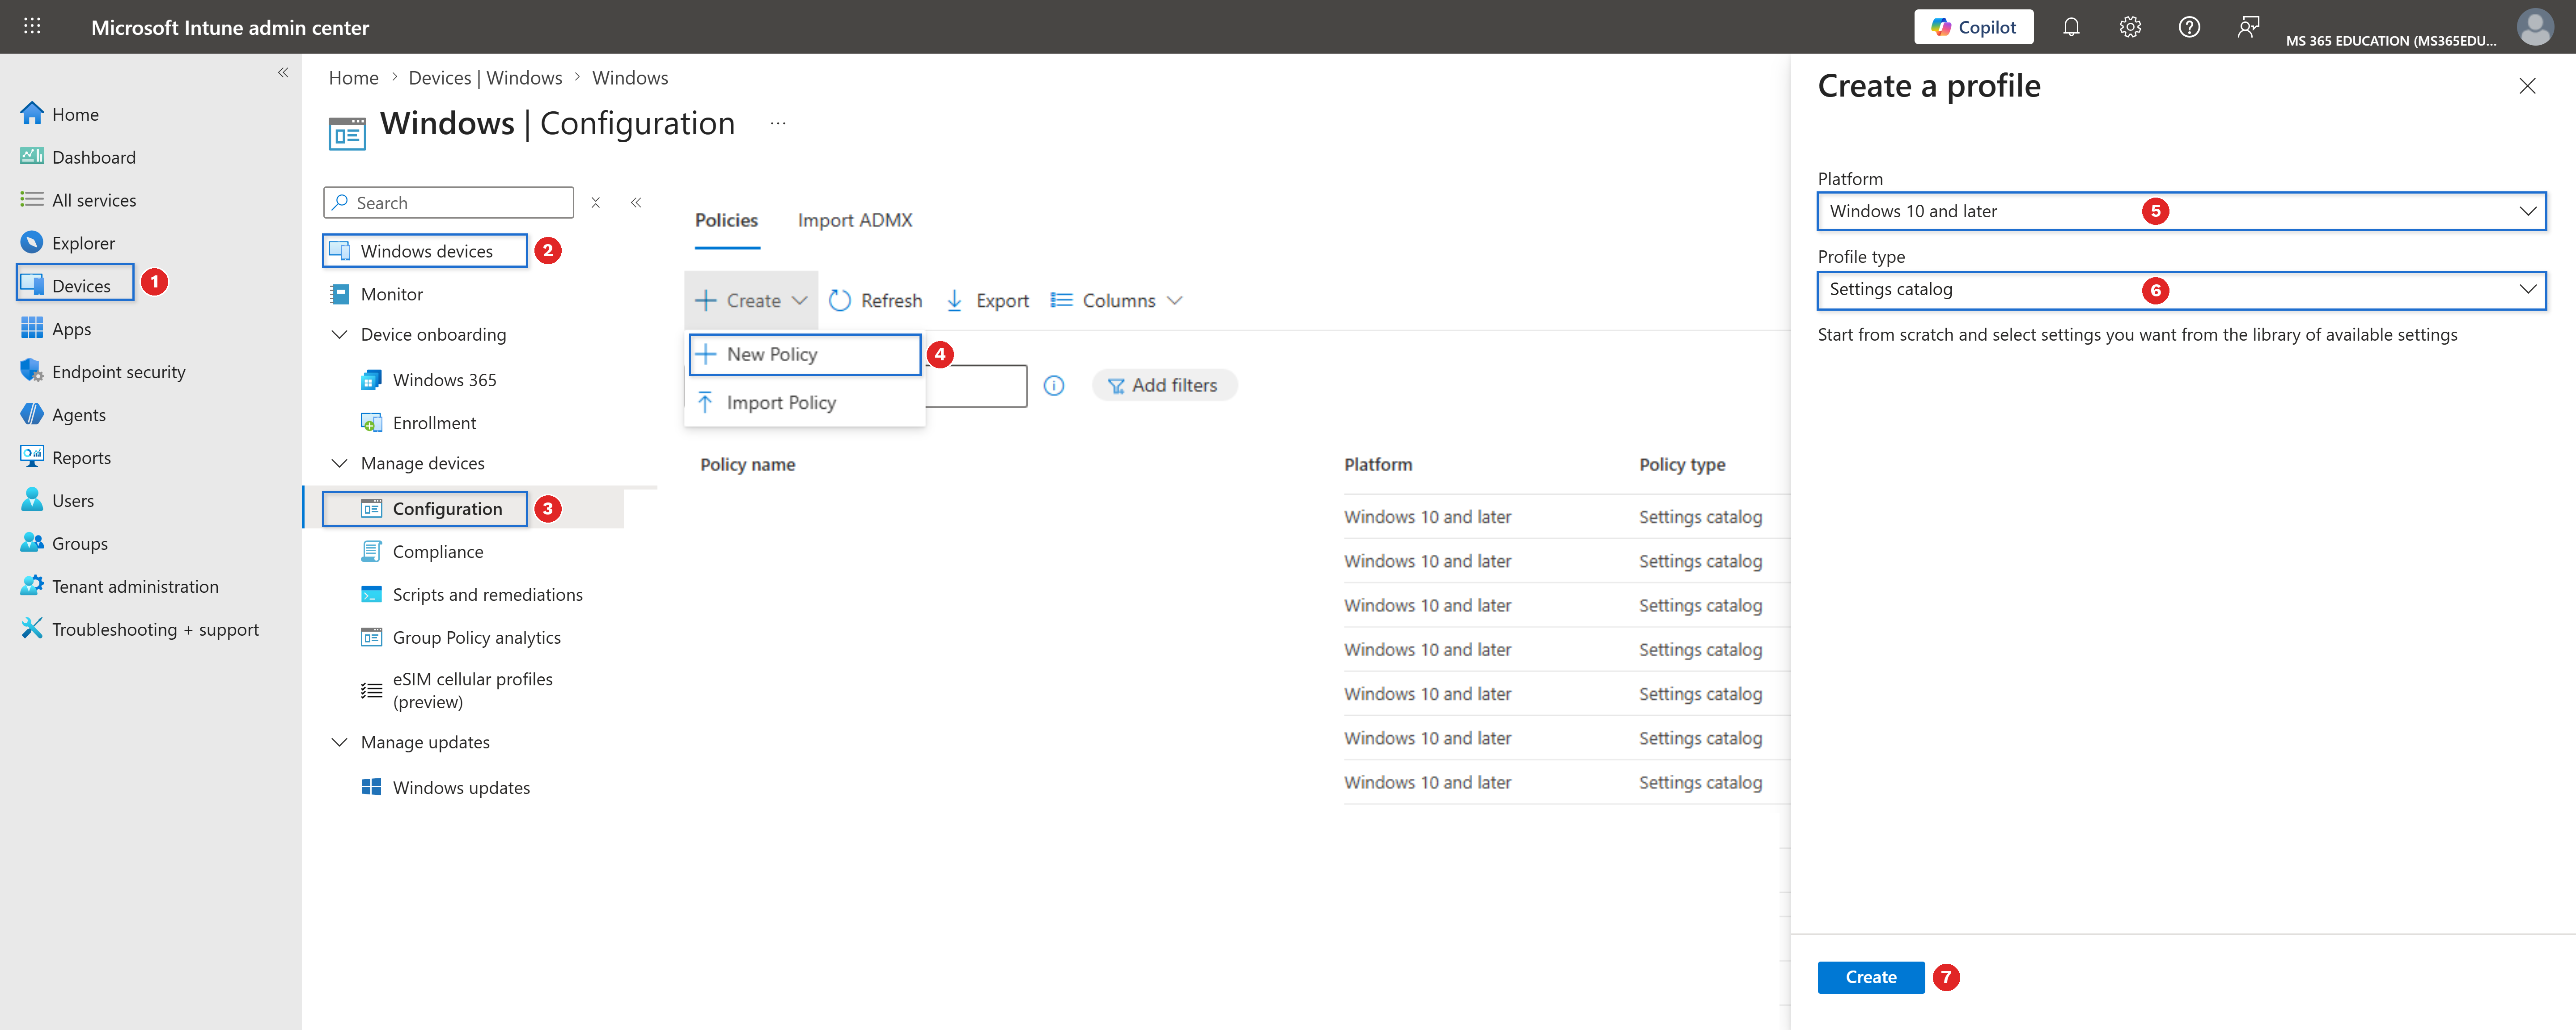Collapse the Manage updates section
This screenshot has height=1030, width=2576.
pos(339,742)
